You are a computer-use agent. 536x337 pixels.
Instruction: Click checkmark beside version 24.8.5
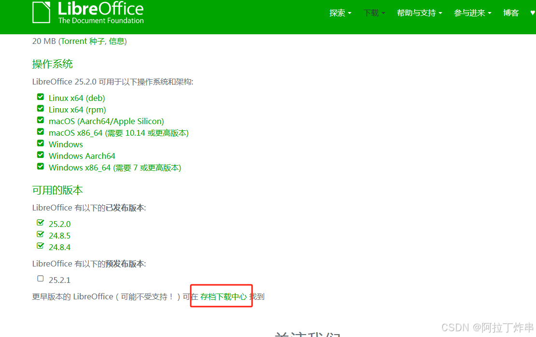click(x=41, y=235)
